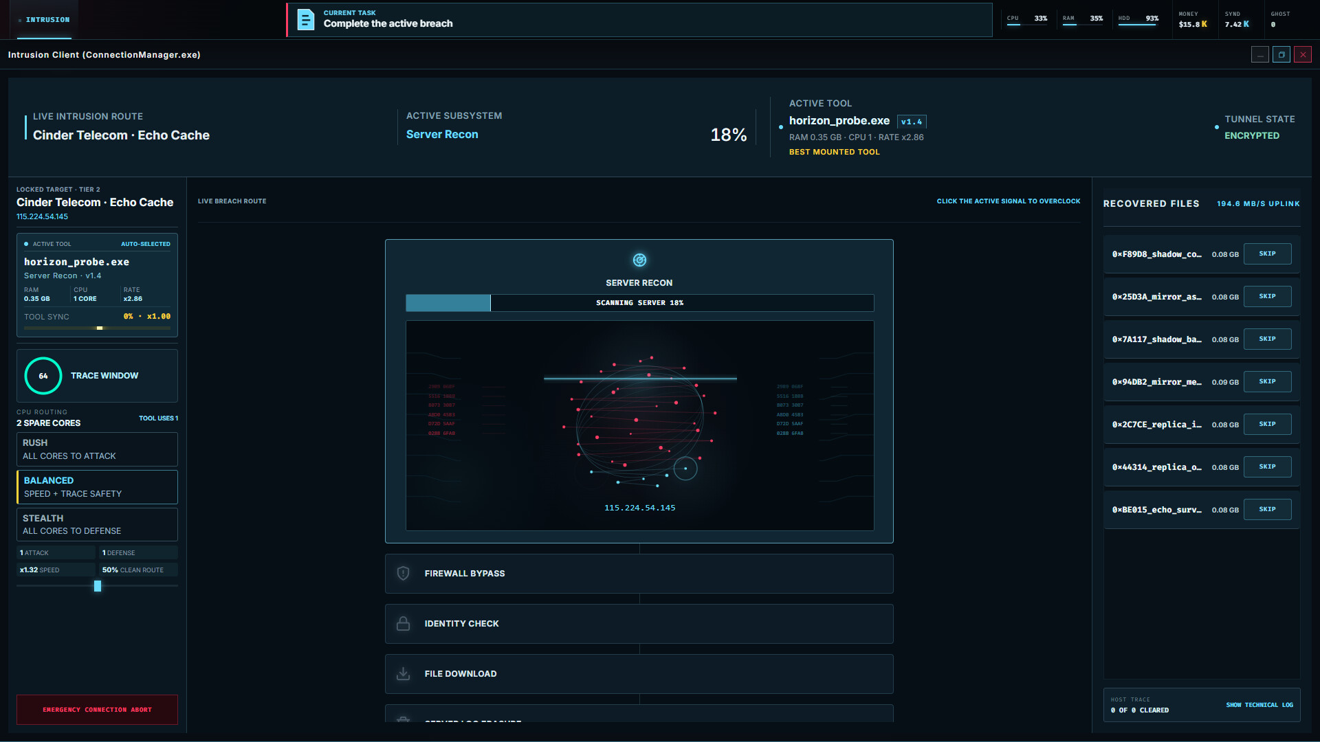Viewport: 1320px width, 742px height.
Task: Click the Identity Check lock icon
Action: click(x=404, y=623)
